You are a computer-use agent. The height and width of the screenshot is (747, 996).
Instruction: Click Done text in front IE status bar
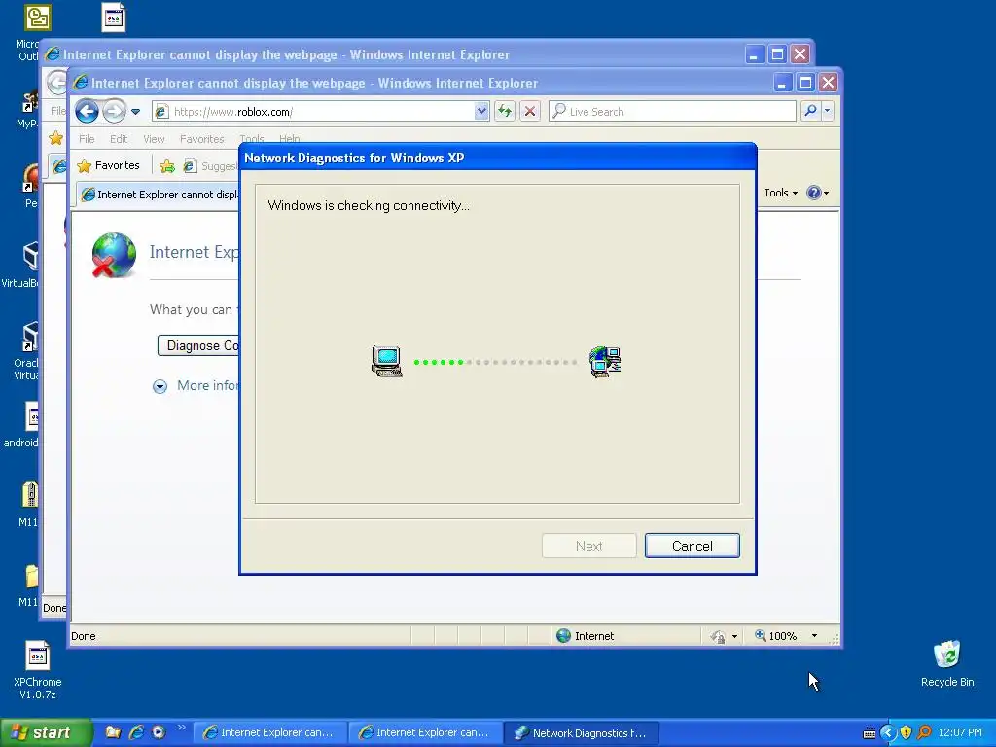point(84,636)
